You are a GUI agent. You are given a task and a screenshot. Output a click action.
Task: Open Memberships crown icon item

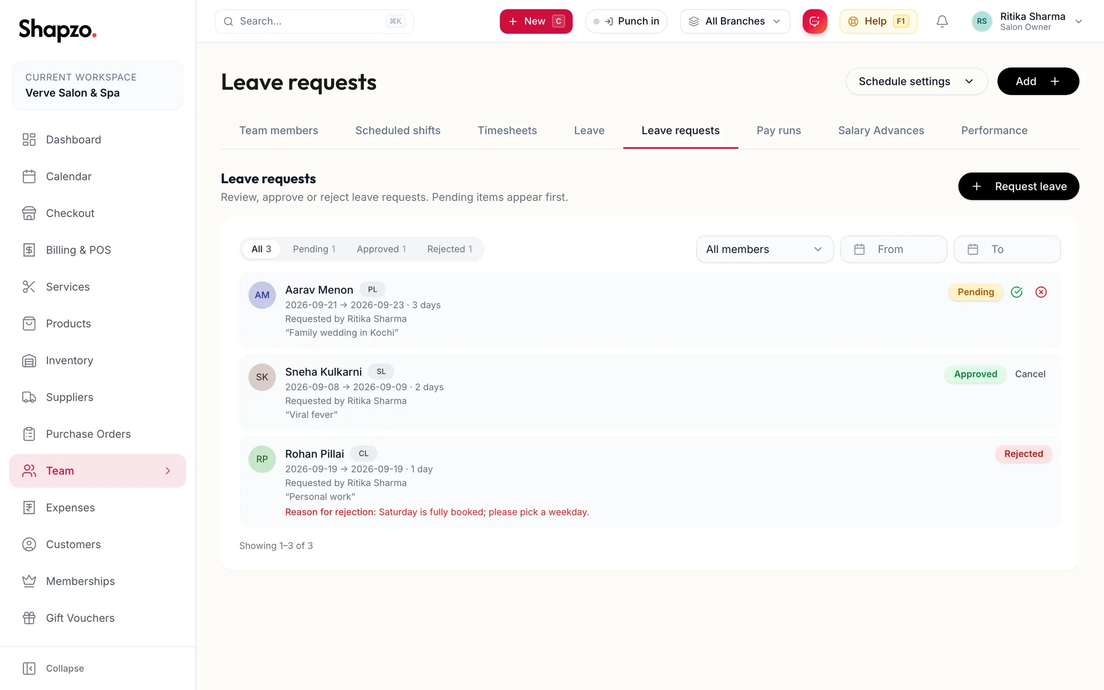98,581
